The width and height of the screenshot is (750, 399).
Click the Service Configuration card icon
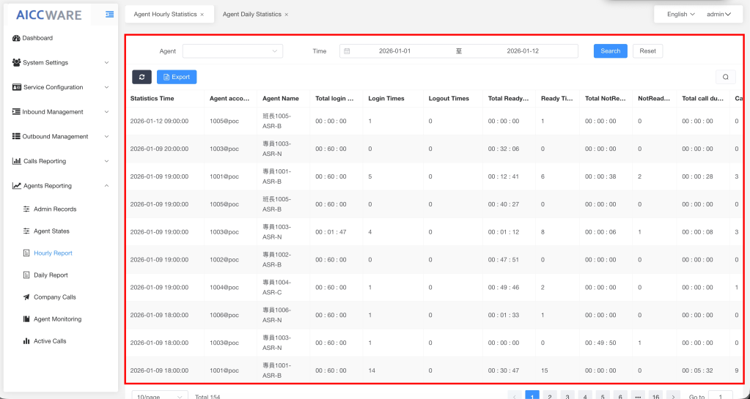[17, 87]
